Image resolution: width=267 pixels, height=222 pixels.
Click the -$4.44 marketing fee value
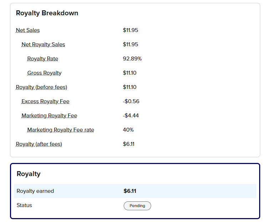click(131, 116)
